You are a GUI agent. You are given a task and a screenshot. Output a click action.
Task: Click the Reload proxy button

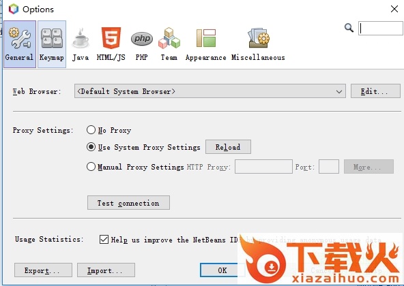pyautogui.click(x=228, y=147)
